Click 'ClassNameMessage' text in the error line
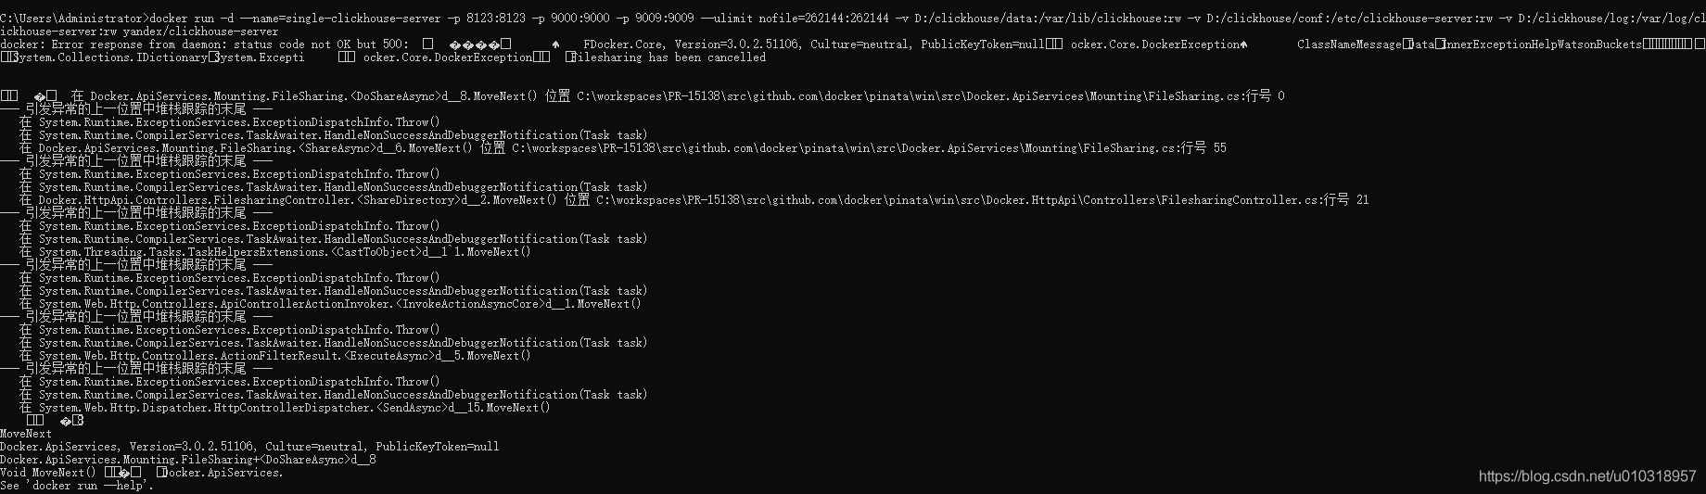The height and width of the screenshot is (494, 1706). click(x=1350, y=44)
